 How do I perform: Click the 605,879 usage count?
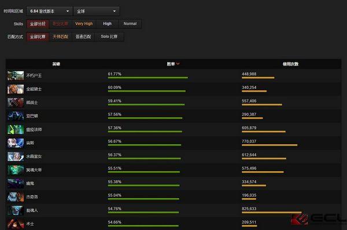(x=249, y=128)
